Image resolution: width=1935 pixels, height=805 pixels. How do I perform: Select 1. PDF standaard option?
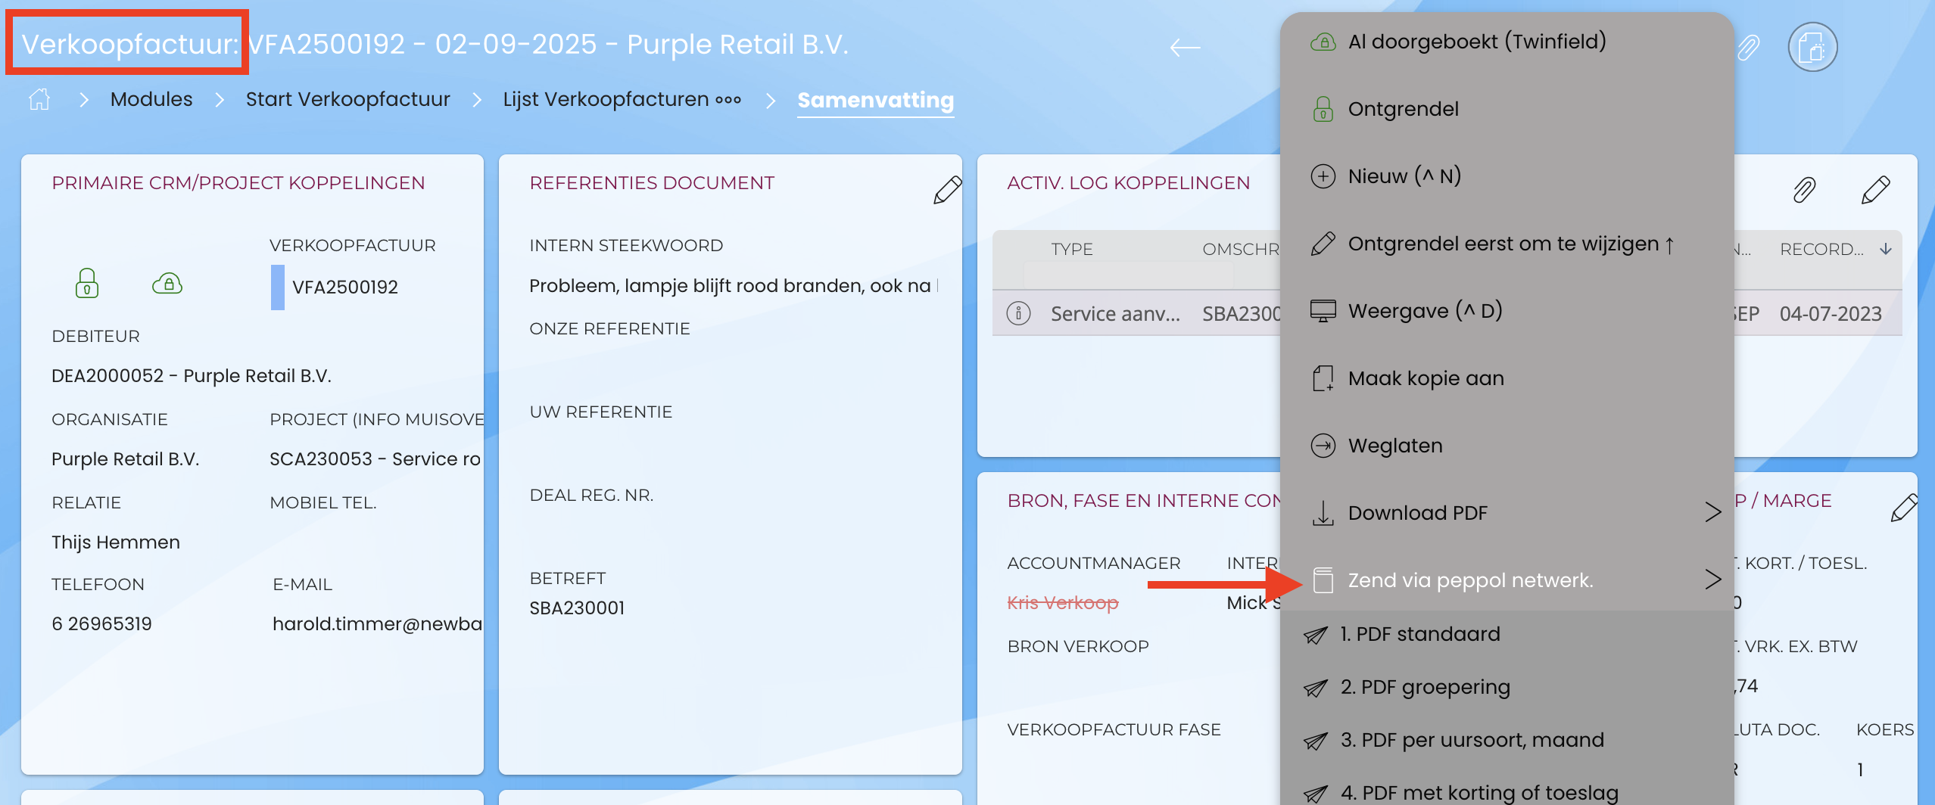(1419, 634)
